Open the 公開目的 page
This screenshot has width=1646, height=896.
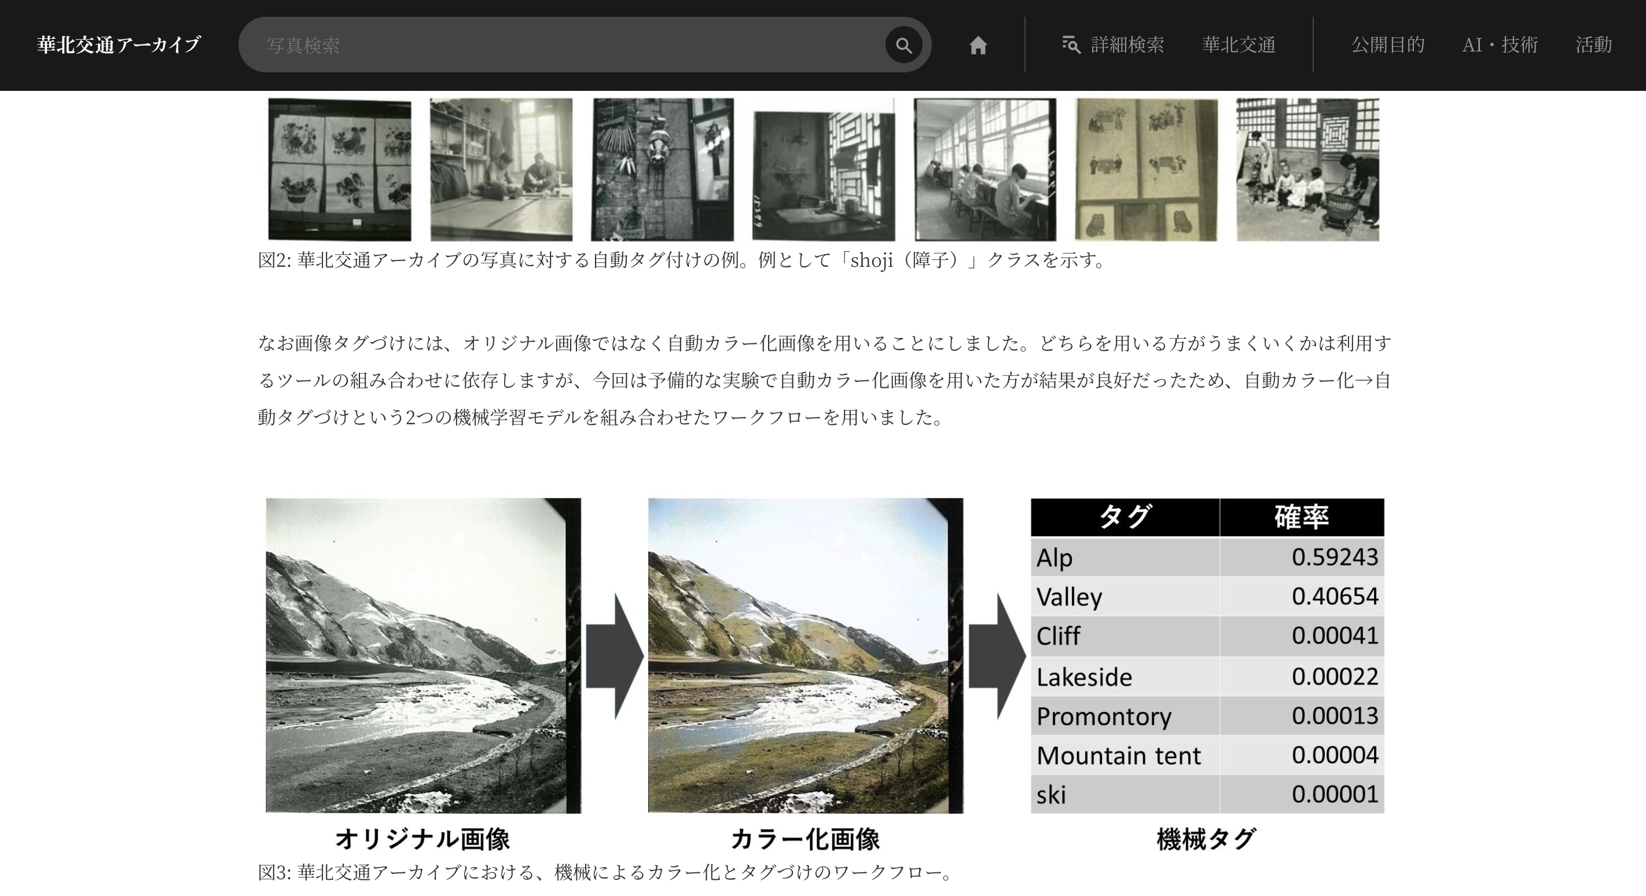coord(1387,45)
